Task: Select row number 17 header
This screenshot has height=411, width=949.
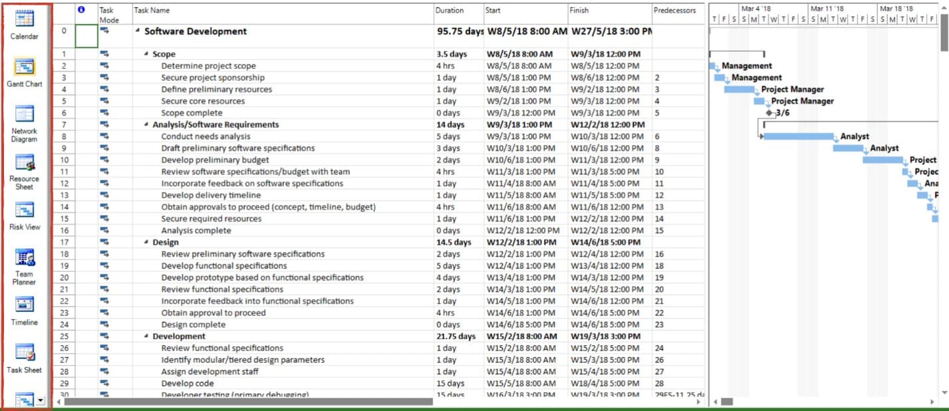Action: click(64, 243)
